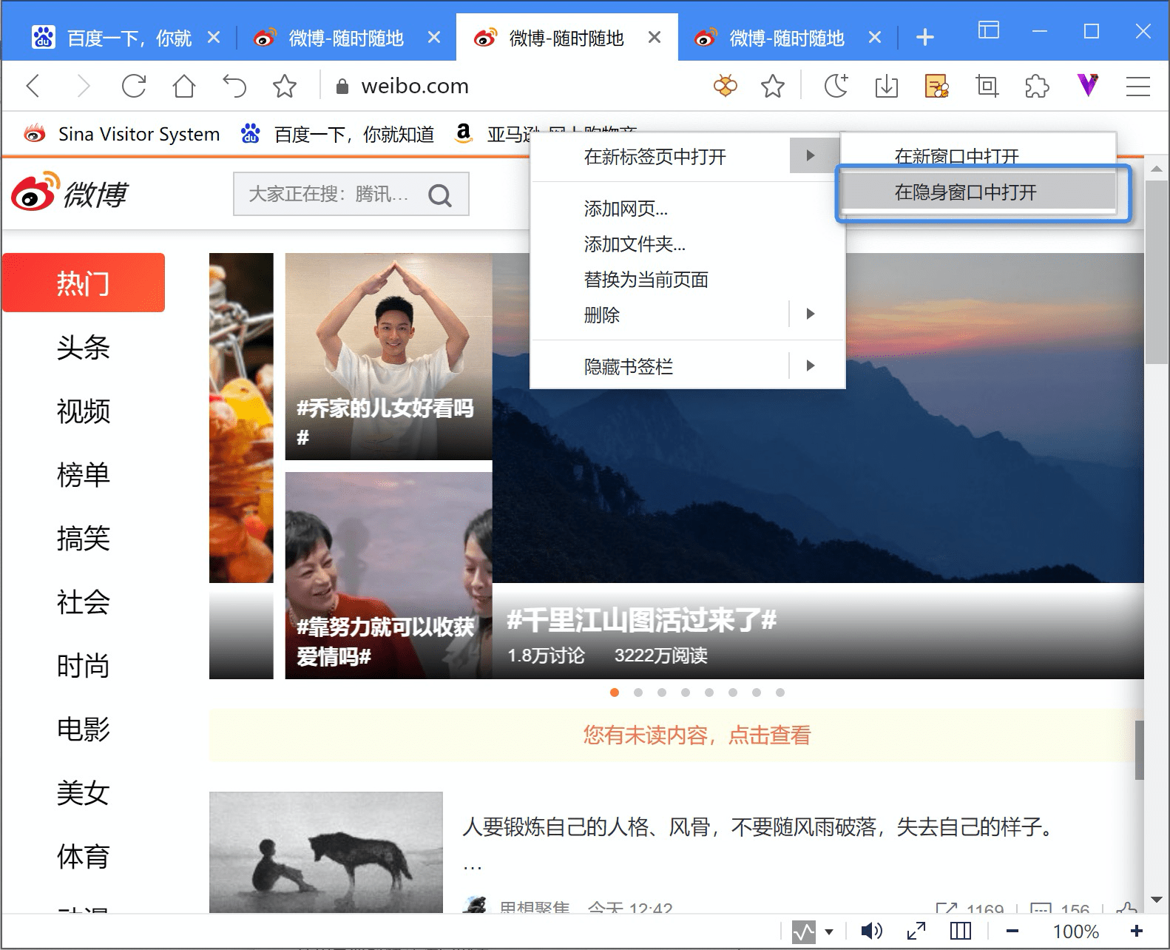Open the boy and wolf post thumbnail
This screenshot has height=950, width=1170.
[x=326, y=852]
